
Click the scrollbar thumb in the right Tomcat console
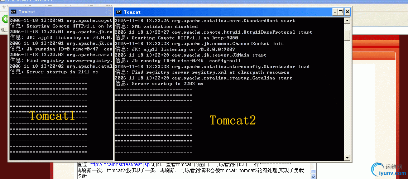coord(347,35)
